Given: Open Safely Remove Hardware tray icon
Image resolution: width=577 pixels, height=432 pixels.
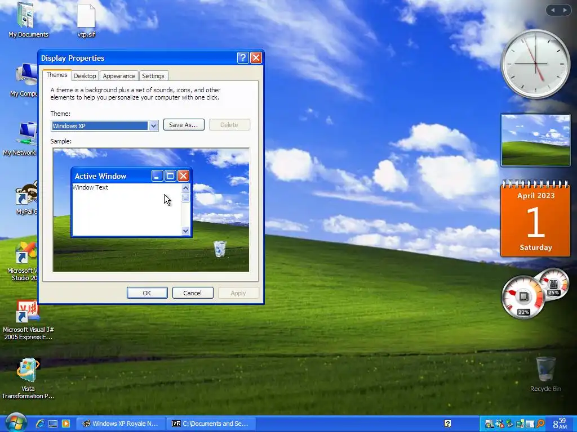Looking at the screenshot, I should [509, 424].
